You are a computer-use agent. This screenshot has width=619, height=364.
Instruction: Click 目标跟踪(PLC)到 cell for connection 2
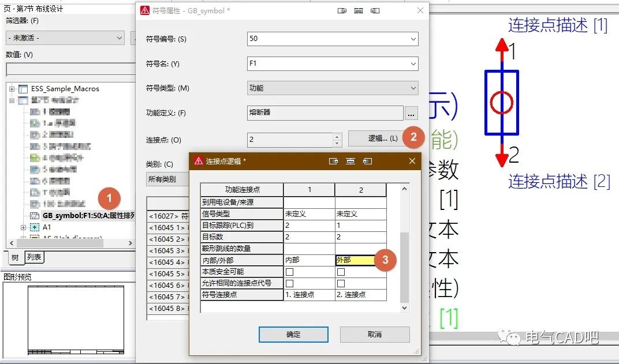[361, 225]
